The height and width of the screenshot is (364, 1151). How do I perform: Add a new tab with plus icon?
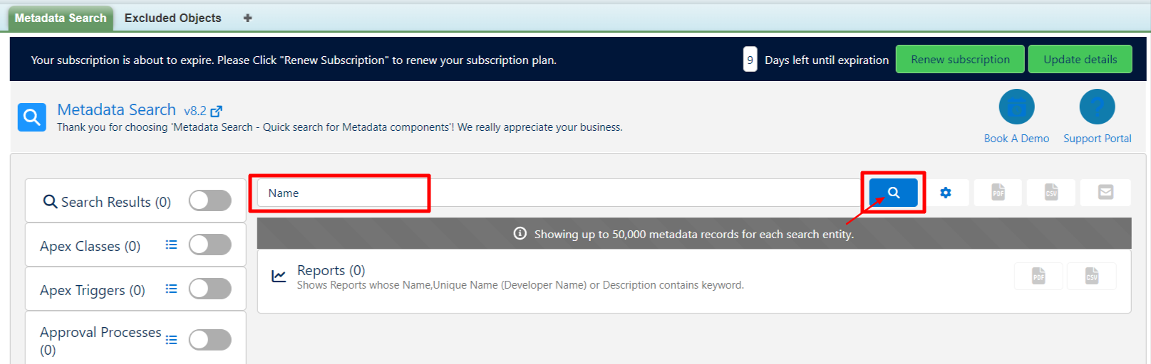247,18
